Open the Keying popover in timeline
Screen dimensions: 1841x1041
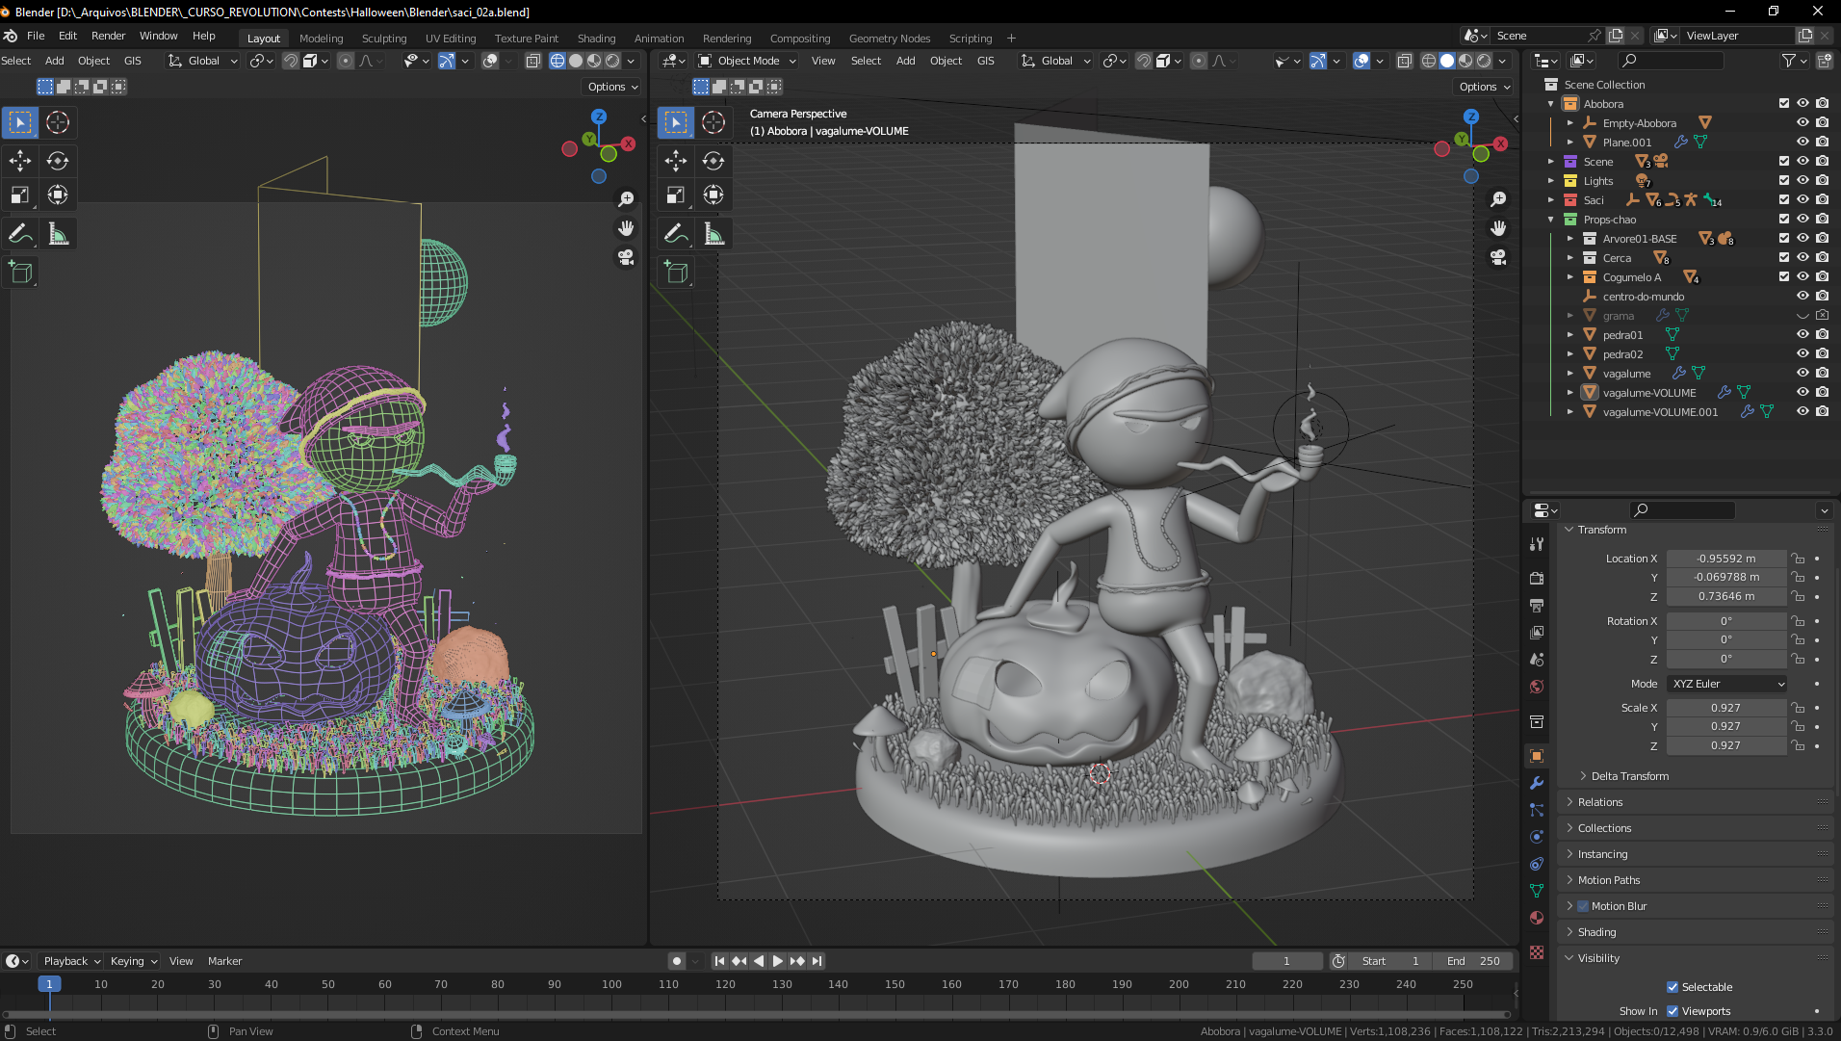[133, 961]
